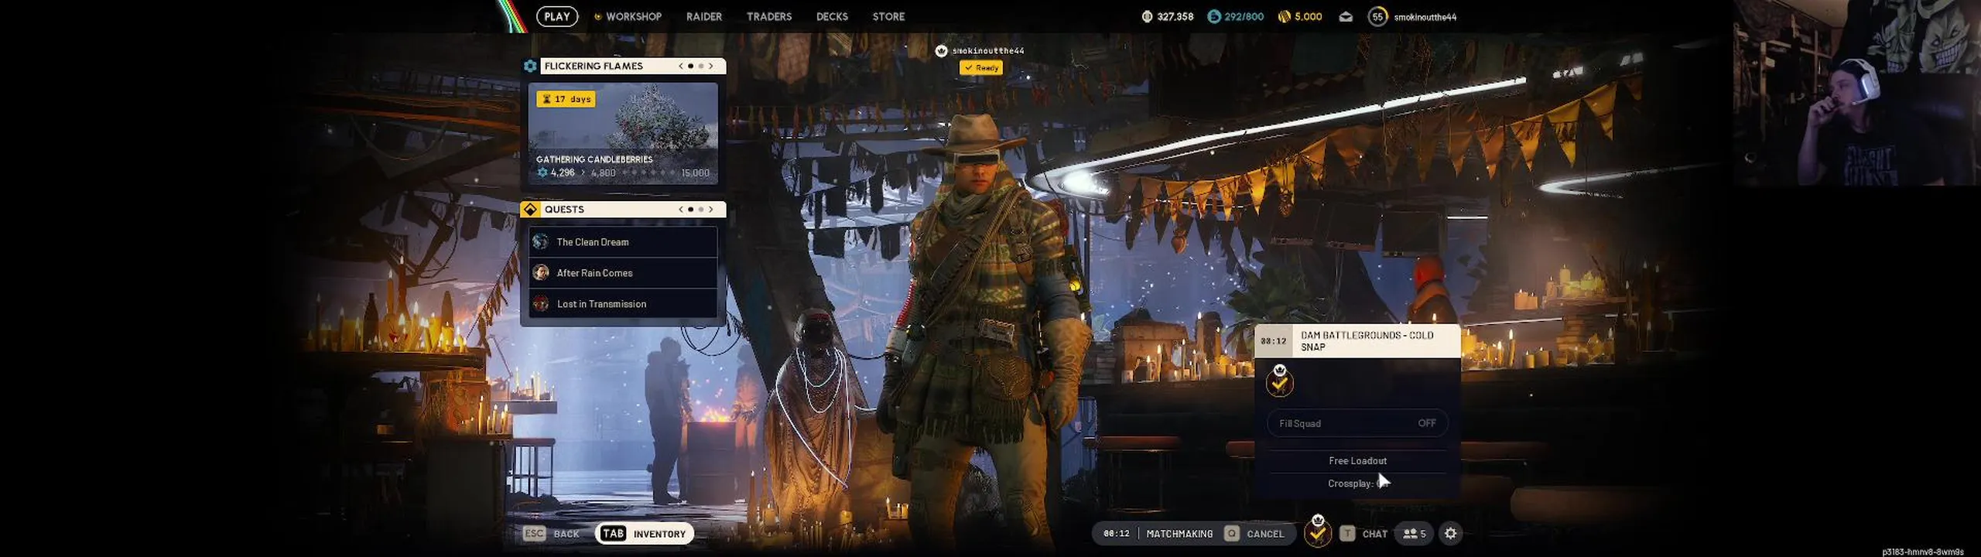Open The Clean Dream quest
This screenshot has height=557, width=1981.
click(x=623, y=242)
